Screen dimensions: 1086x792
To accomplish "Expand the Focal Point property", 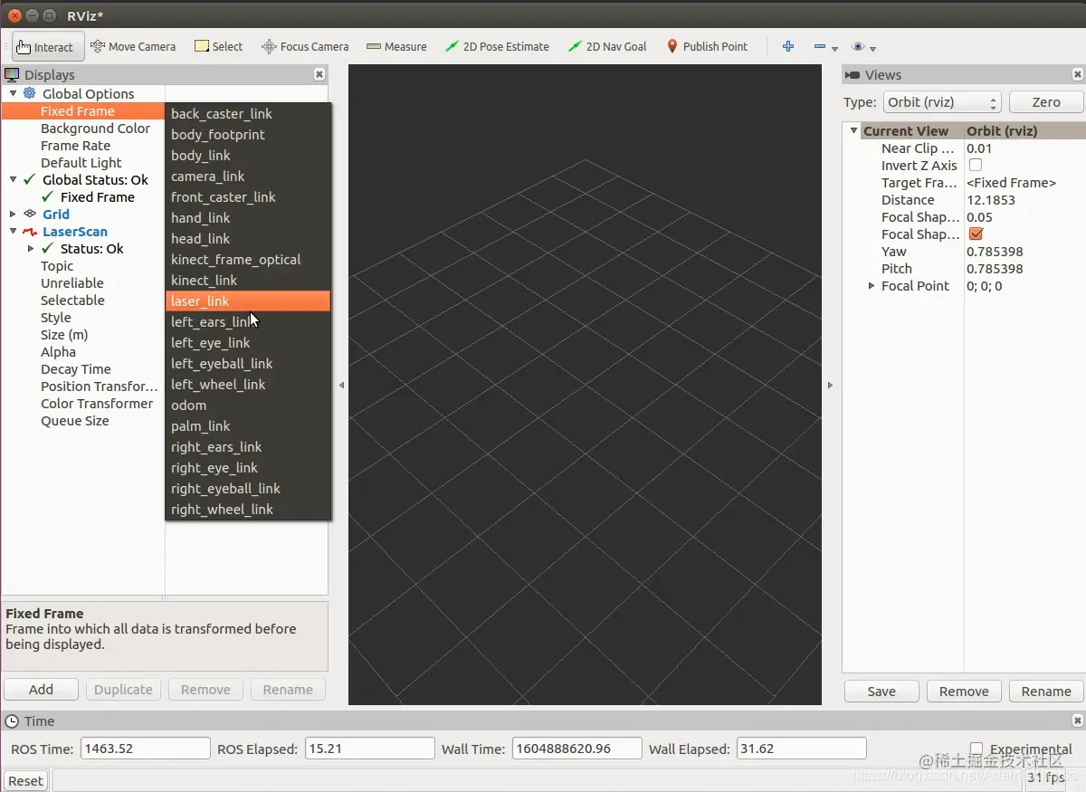I will (872, 286).
